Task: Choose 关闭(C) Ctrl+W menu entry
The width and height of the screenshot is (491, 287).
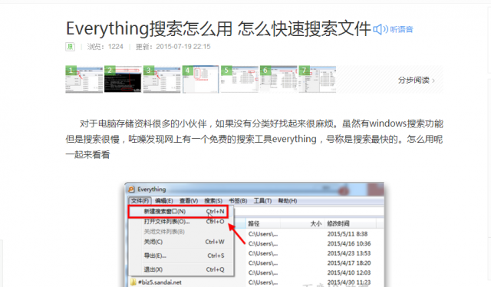Action: 182,242
